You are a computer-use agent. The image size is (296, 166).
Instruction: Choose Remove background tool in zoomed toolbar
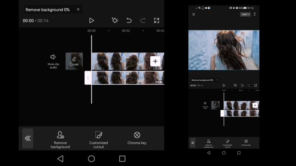point(60,140)
